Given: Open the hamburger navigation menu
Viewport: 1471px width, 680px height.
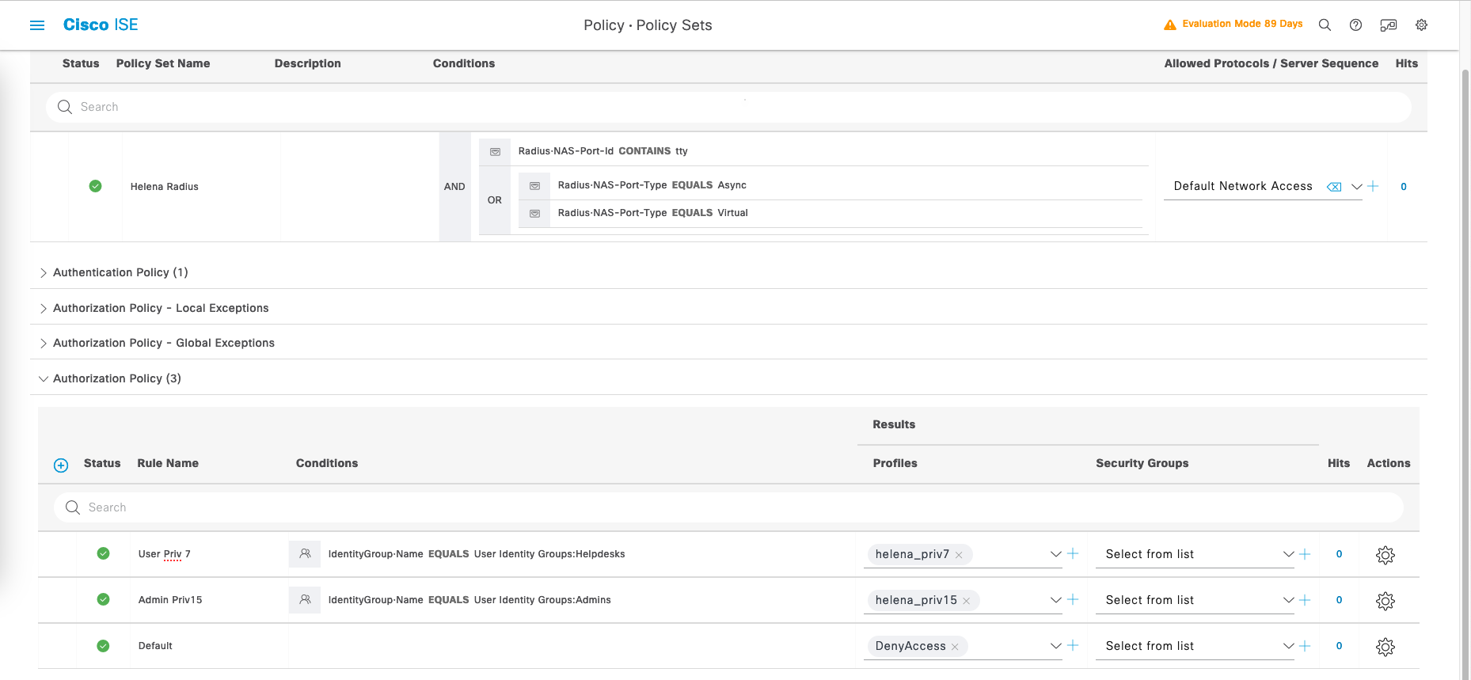Looking at the screenshot, I should click(37, 25).
